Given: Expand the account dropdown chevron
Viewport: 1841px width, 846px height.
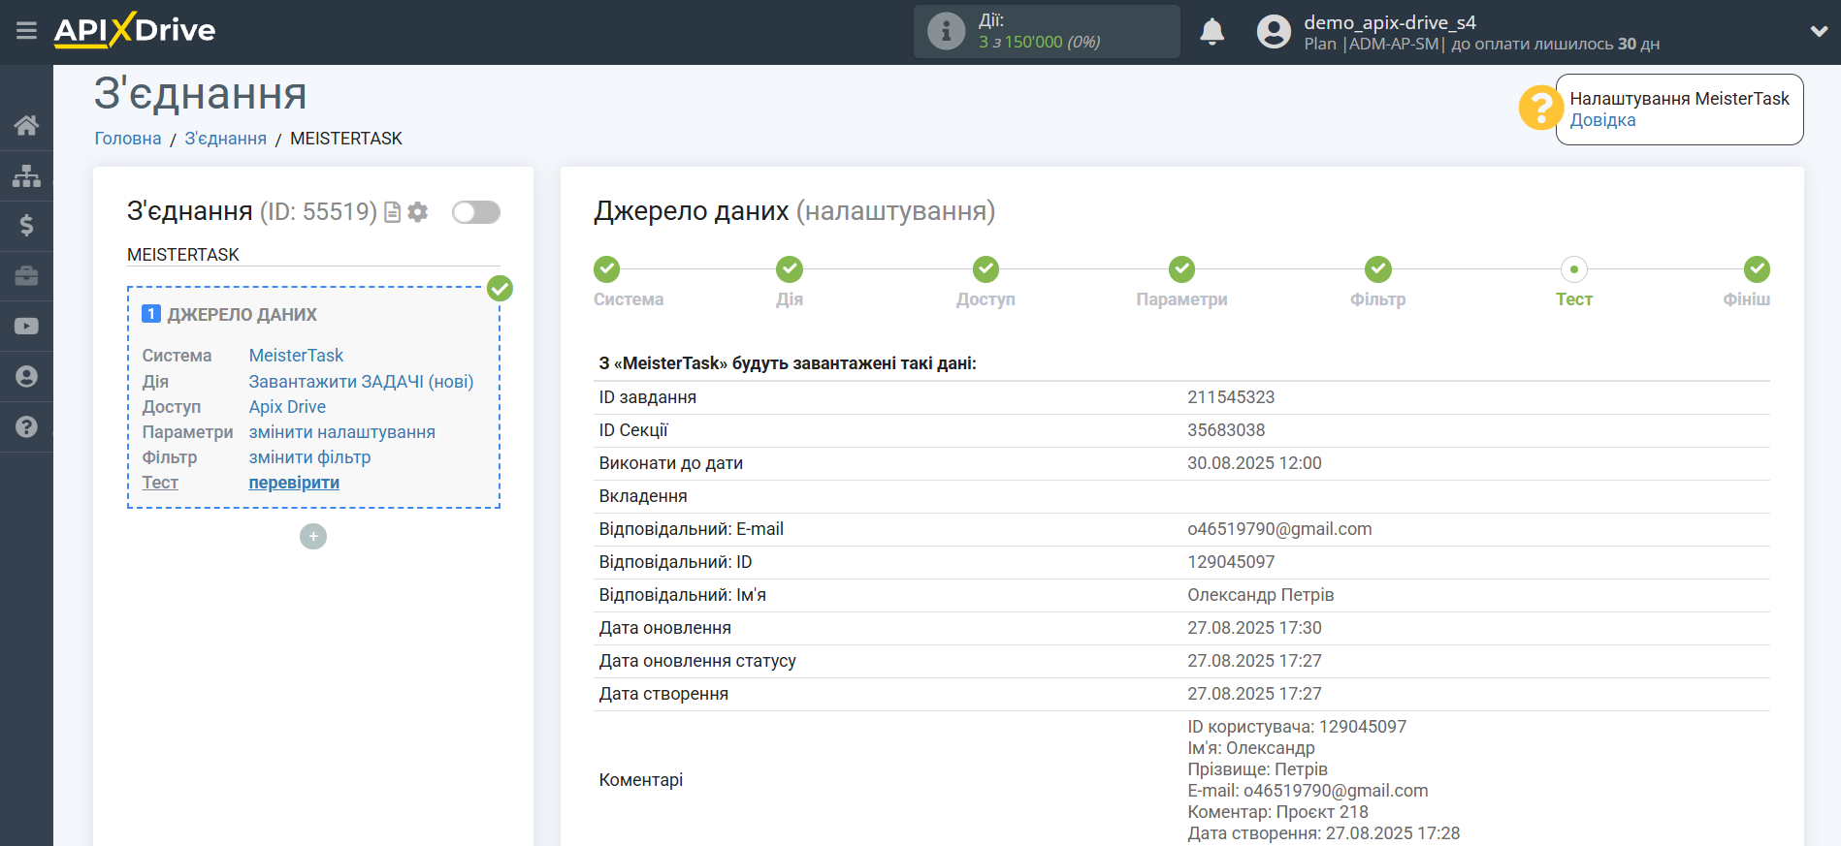Looking at the screenshot, I should coord(1819,31).
